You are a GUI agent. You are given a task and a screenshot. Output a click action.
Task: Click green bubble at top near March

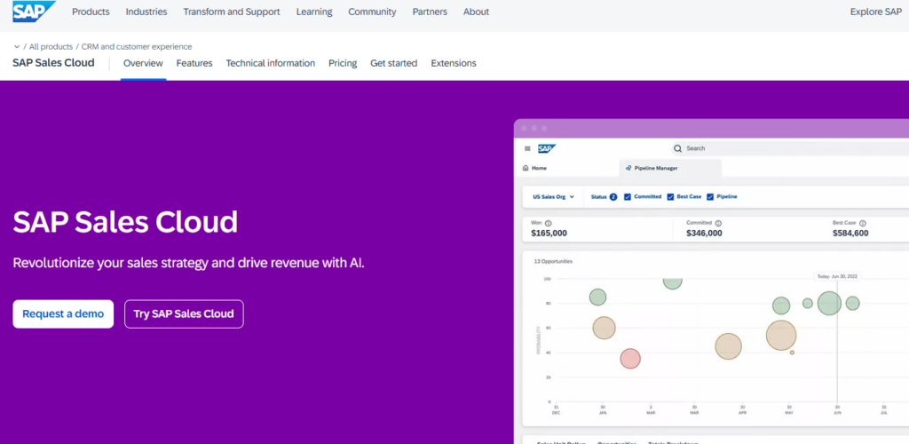(x=673, y=282)
